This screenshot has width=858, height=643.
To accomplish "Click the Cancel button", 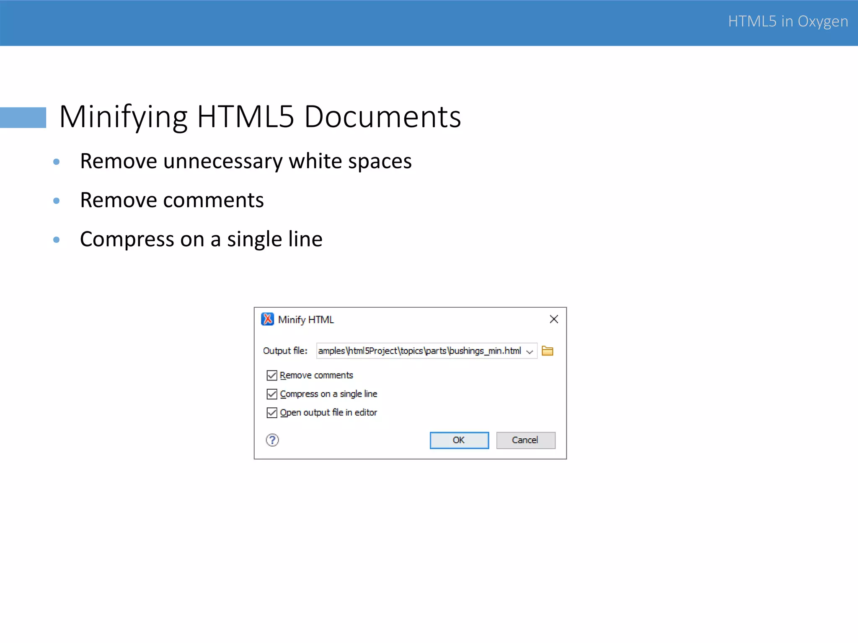I will click(526, 440).
